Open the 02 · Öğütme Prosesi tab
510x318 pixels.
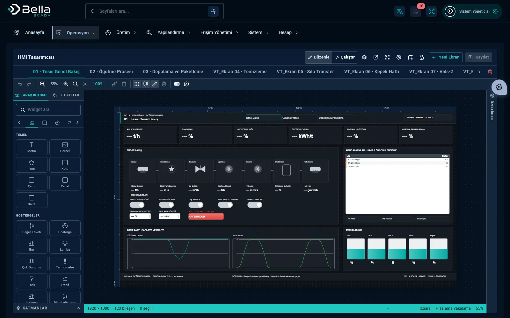tap(111, 72)
